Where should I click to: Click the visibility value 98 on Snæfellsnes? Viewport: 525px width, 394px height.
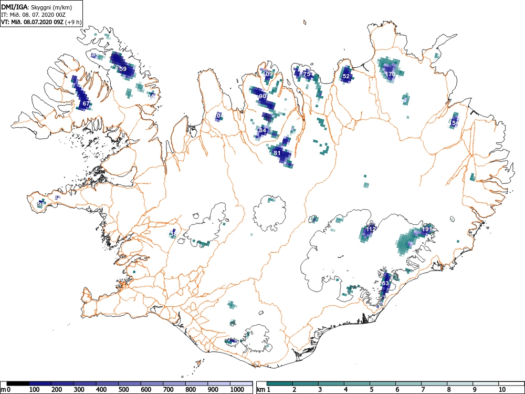tap(41, 204)
